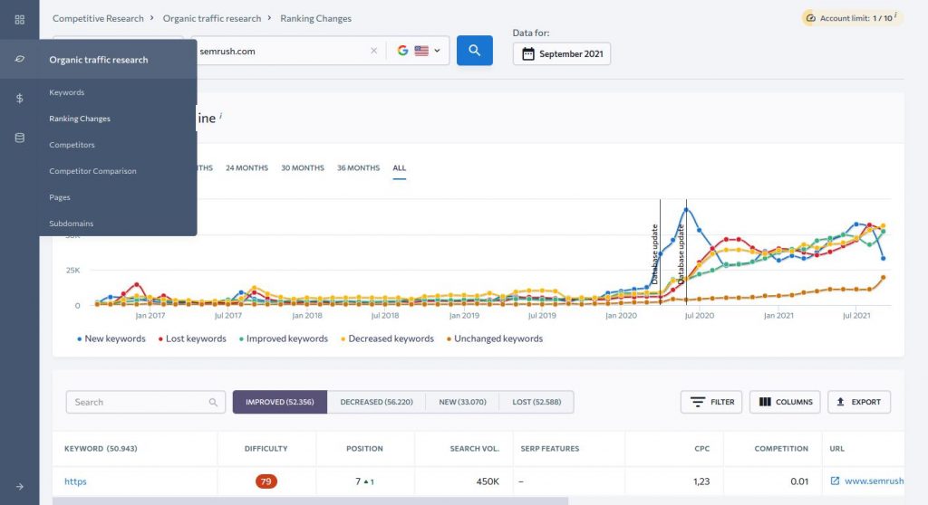Click the Account limit gauge icon
This screenshot has width=928, height=505.
(x=811, y=18)
